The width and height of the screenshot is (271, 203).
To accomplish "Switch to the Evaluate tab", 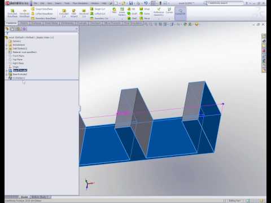I will tap(82, 23).
